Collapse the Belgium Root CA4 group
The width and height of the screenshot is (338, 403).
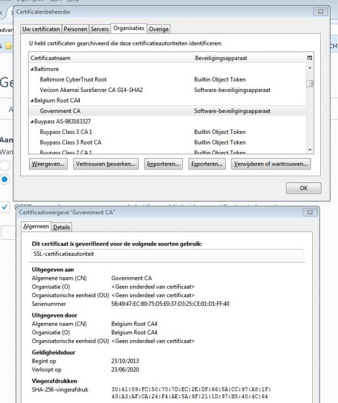click(32, 100)
